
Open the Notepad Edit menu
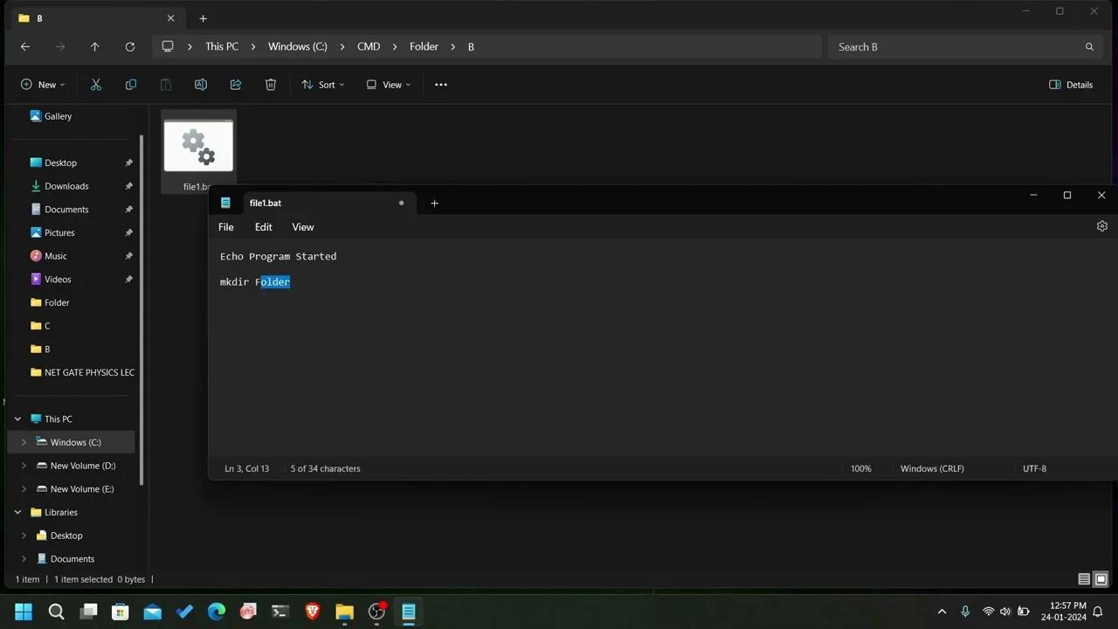pos(263,227)
